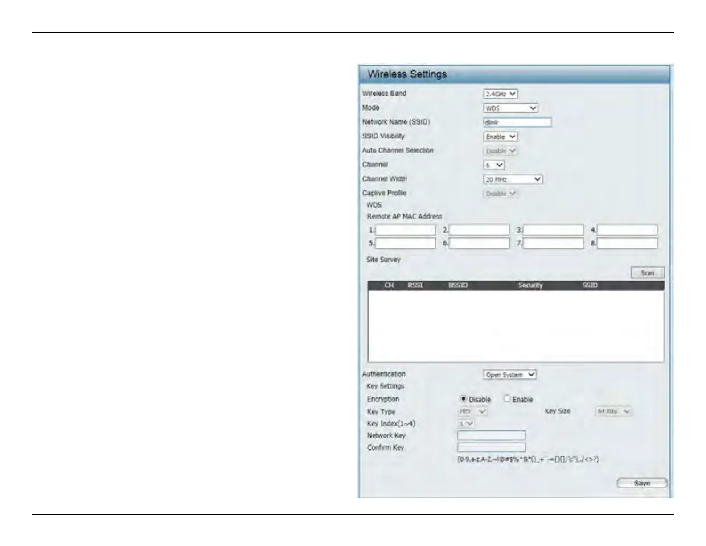Click Remote AP MAC Address field 2
The width and height of the screenshot is (706, 546).
479,230
